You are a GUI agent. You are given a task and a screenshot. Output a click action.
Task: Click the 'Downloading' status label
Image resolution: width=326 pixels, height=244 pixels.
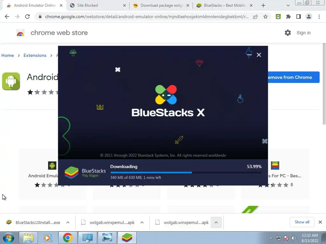124,166
